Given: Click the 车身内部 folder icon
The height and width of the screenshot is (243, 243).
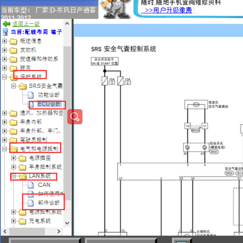Looking at the screenshot, I should 13,122.
